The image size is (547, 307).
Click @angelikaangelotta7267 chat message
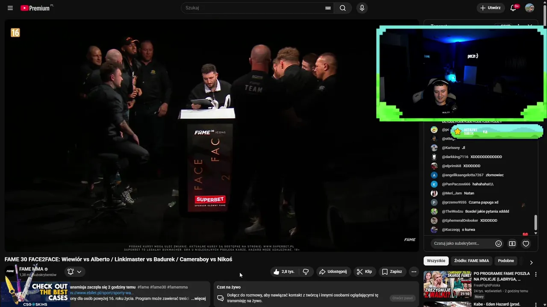473,175
